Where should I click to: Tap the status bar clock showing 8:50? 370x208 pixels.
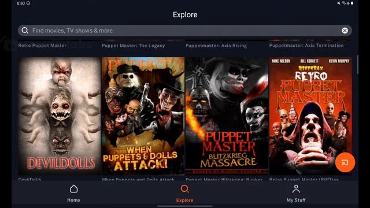pos(21,3)
